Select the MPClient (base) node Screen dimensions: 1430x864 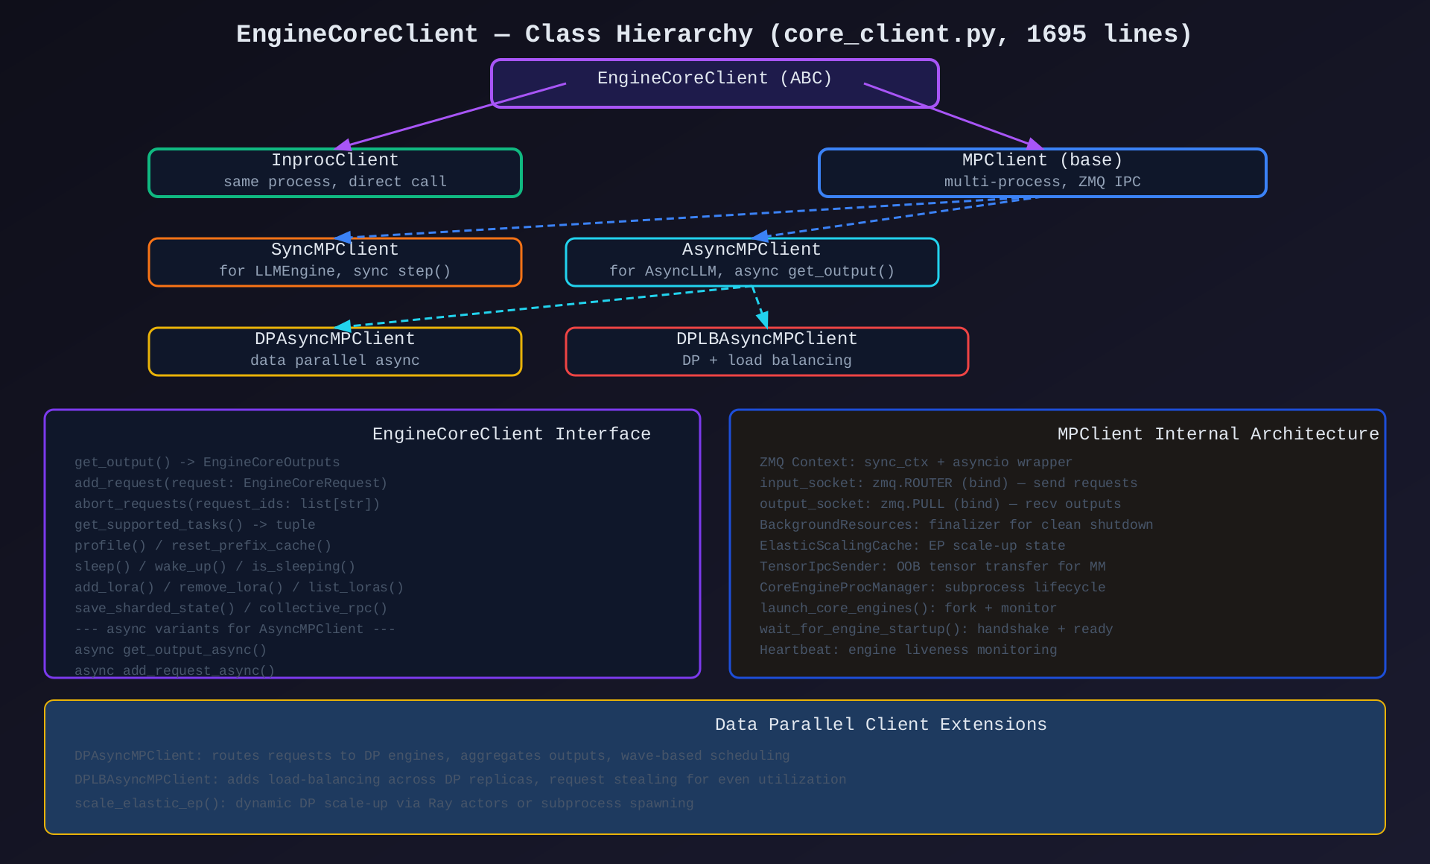coord(1042,172)
